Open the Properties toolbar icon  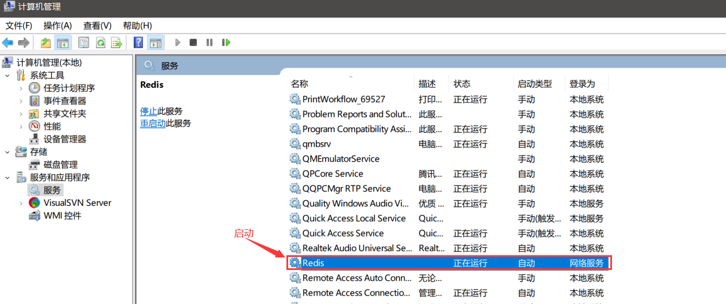84,43
